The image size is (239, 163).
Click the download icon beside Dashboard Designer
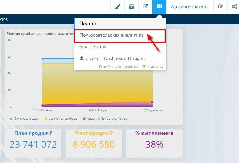82,58
